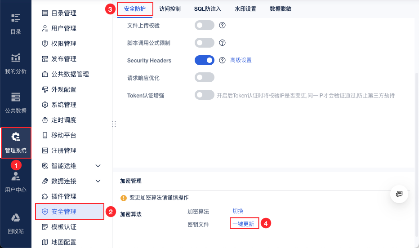Click the 高级设置 link
The image size is (419, 248).
[241, 60]
